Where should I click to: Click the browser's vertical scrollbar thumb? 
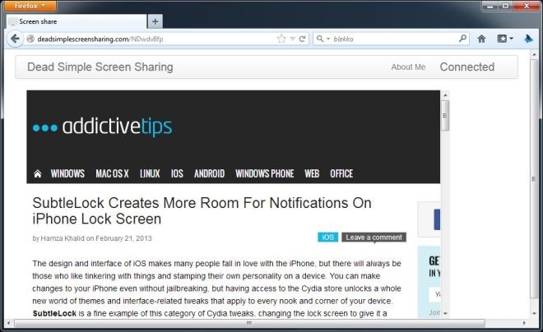(534, 178)
